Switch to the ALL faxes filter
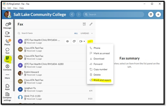This screenshot has width=167, height=107. [x=76, y=33]
